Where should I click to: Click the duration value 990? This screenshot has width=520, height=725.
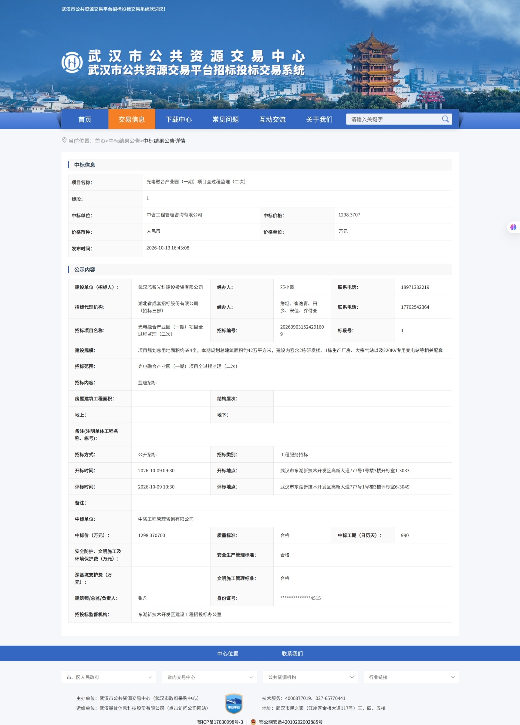[x=405, y=535]
